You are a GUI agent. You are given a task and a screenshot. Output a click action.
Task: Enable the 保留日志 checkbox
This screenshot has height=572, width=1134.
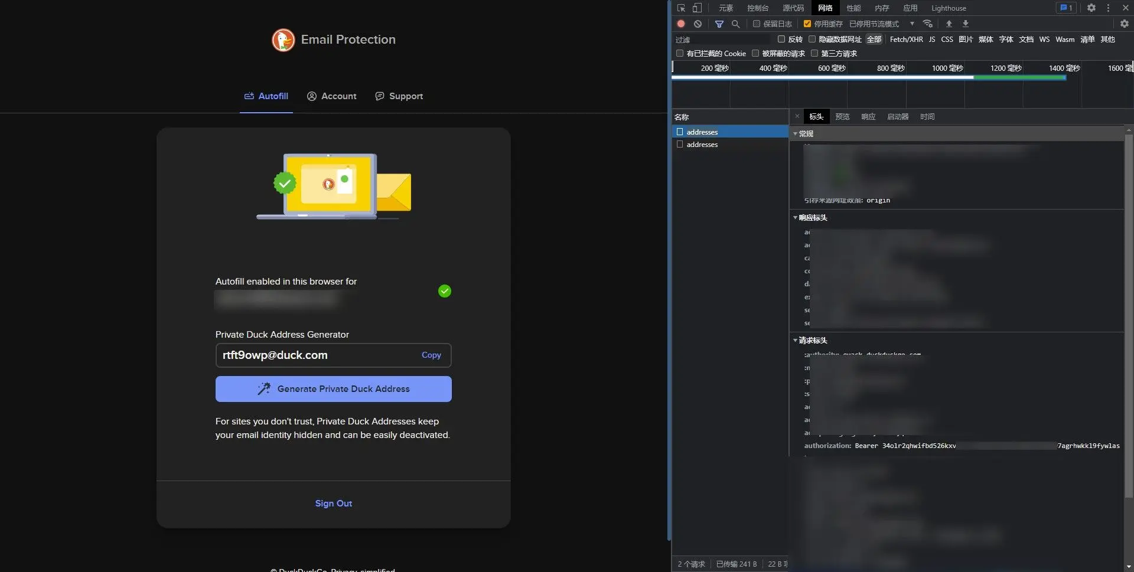pyautogui.click(x=756, y=24)
